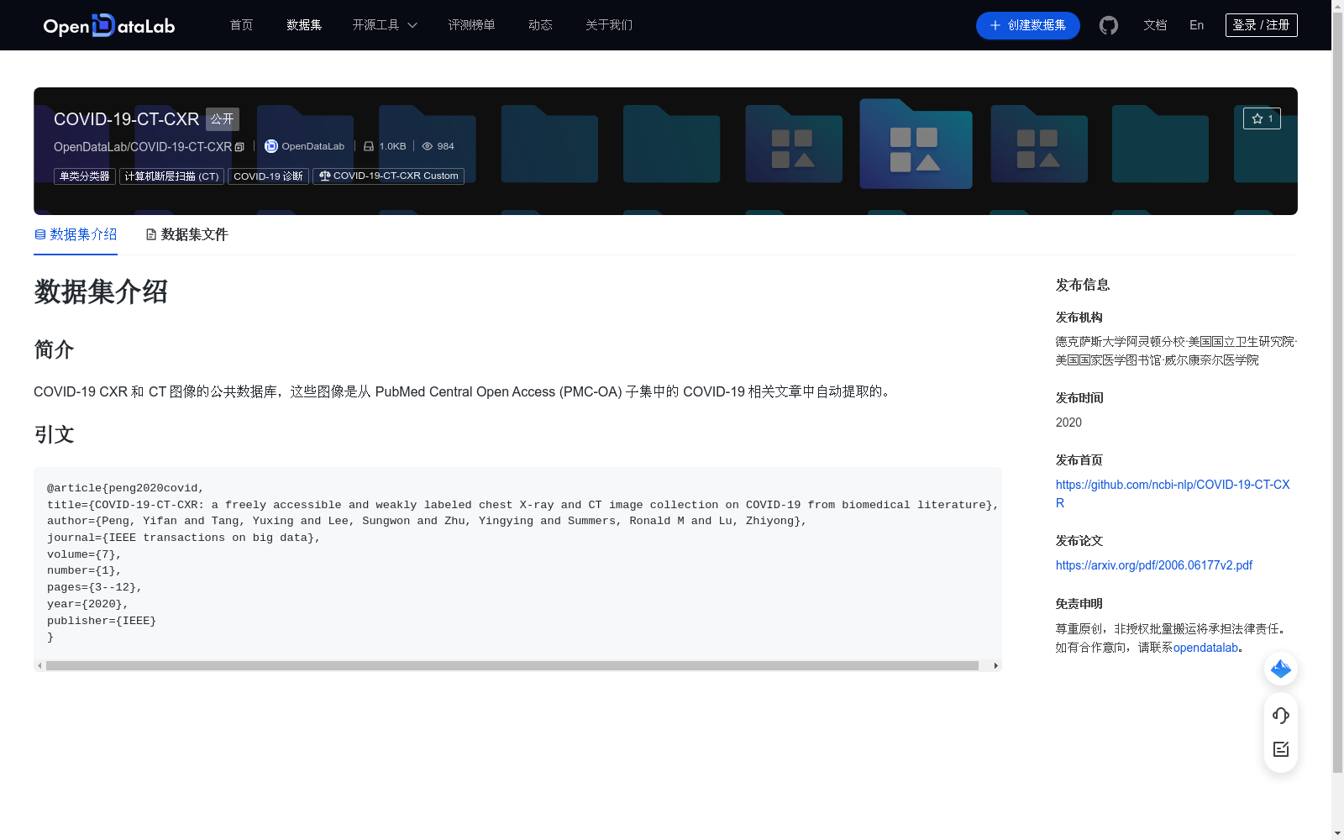Click the 'journal={IEEE transactions on big data},' line
The height and width of the screenshot is (840, 1344).
(x=184, y=538)
